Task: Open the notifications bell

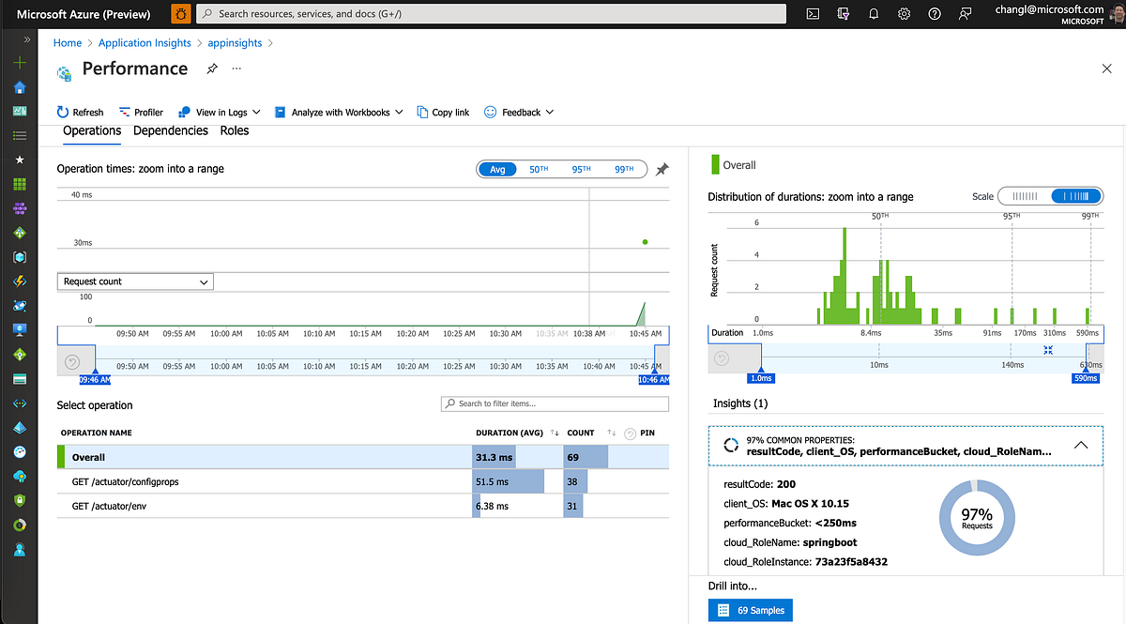Action: [873, 14]
